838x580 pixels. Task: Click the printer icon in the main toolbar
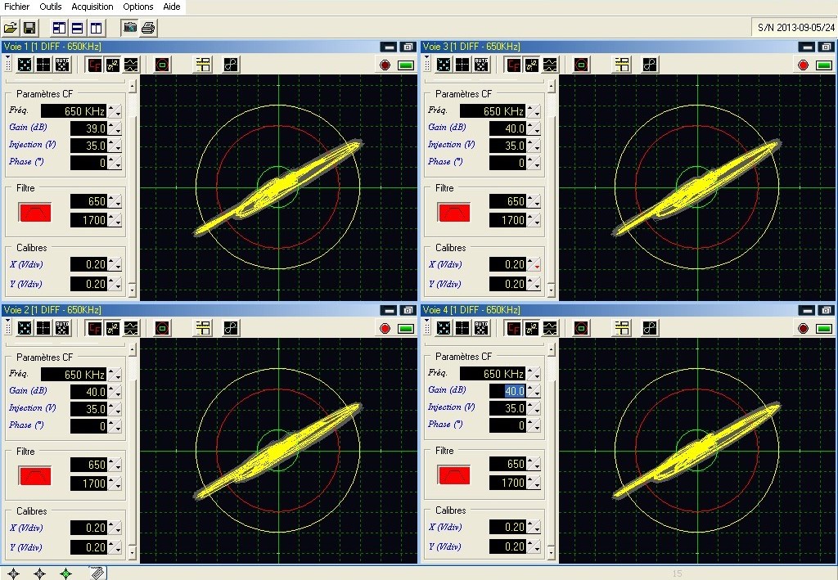point(148,28)
